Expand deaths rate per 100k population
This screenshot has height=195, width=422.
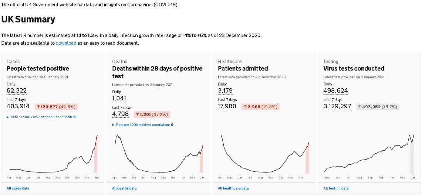[143, 125]
